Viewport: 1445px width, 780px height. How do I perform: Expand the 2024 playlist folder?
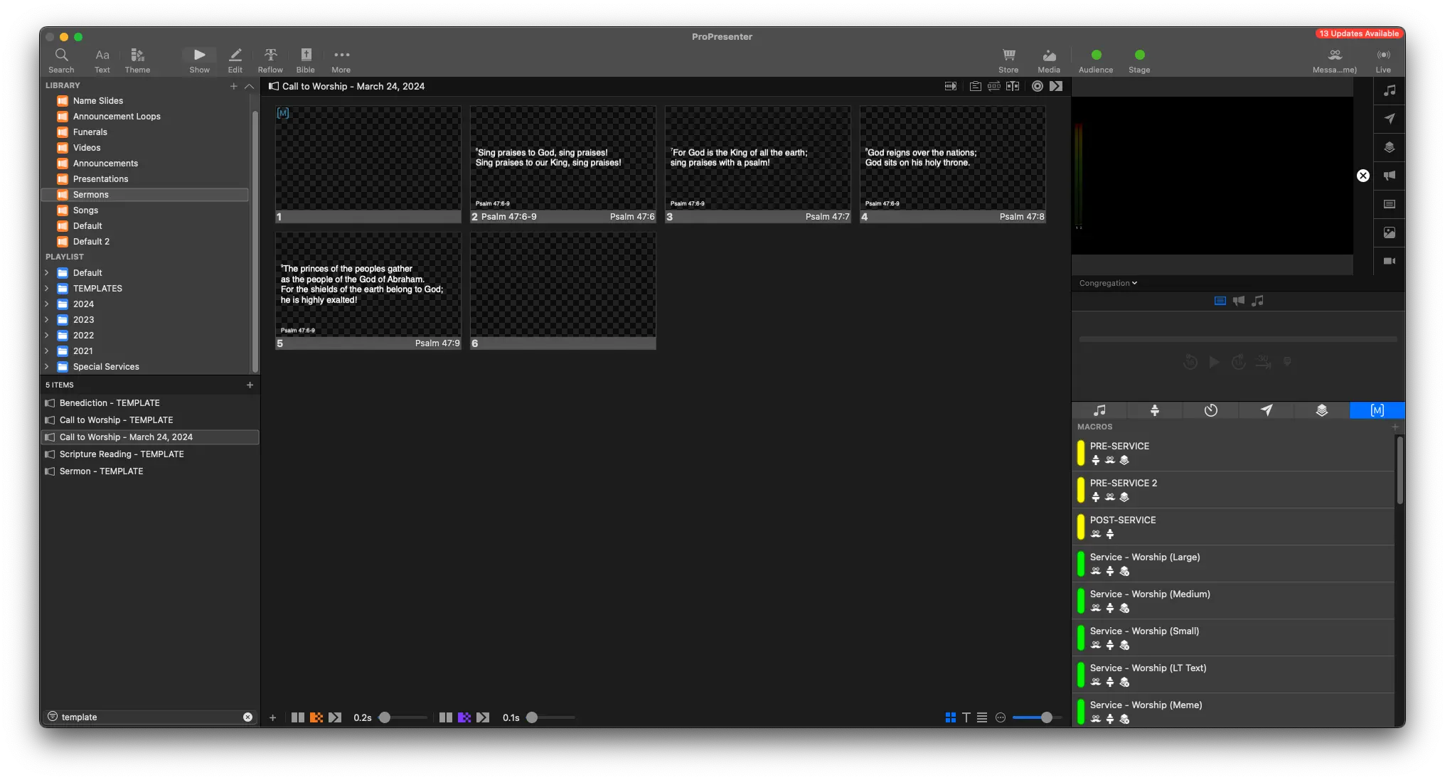pos(47,304)
